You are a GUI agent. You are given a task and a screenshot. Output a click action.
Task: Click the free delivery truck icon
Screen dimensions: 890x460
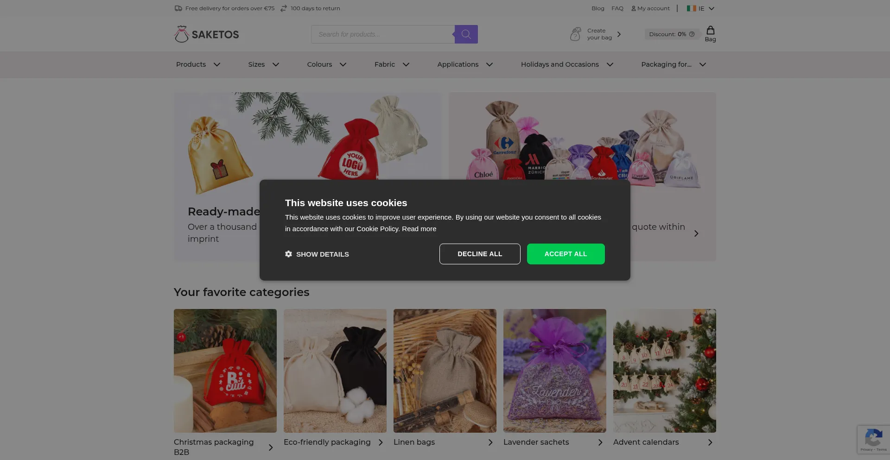(178, 8)
